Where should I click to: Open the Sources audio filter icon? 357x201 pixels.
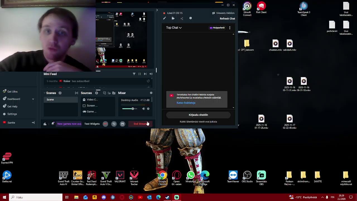point(109,93)
